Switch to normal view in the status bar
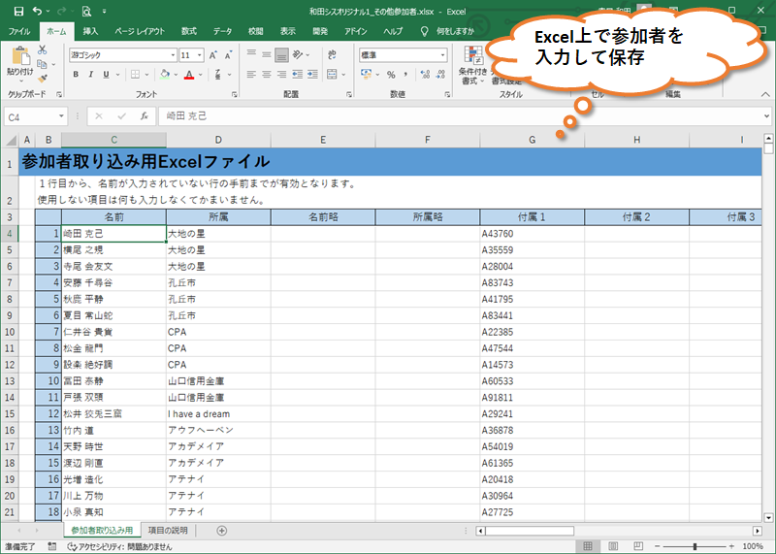This screenshot has width=776, height=554. 588,546
